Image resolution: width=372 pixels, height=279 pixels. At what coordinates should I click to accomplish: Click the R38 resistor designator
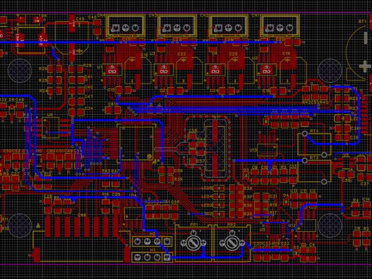click(x=248, y=188)
